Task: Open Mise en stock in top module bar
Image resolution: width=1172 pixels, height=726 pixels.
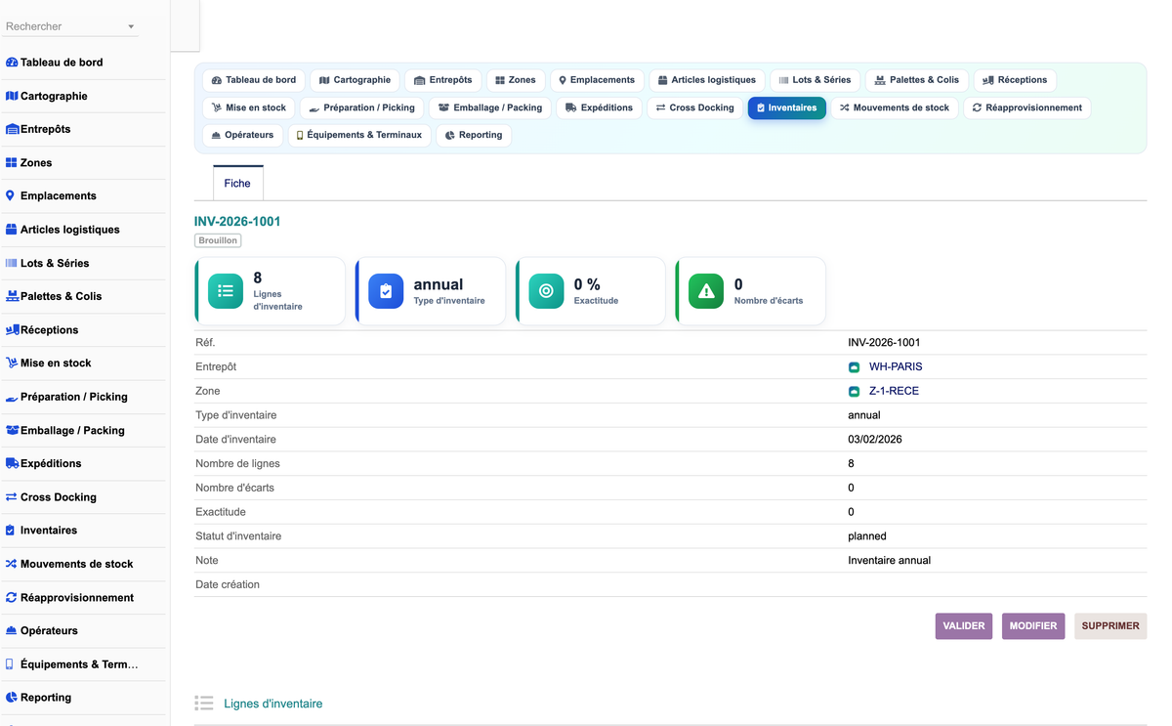Action: click(248, 107)
